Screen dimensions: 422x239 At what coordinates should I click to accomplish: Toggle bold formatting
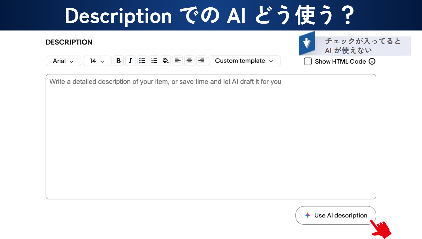[118, 61]
